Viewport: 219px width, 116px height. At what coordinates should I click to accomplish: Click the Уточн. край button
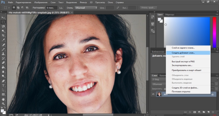tap(148, 8)
